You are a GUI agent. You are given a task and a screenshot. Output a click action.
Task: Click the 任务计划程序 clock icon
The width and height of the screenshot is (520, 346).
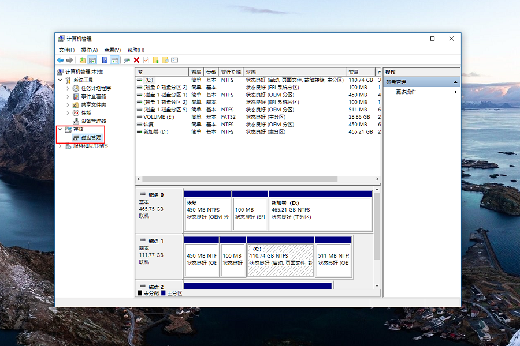pyautogui.click(x=76, y=88)
